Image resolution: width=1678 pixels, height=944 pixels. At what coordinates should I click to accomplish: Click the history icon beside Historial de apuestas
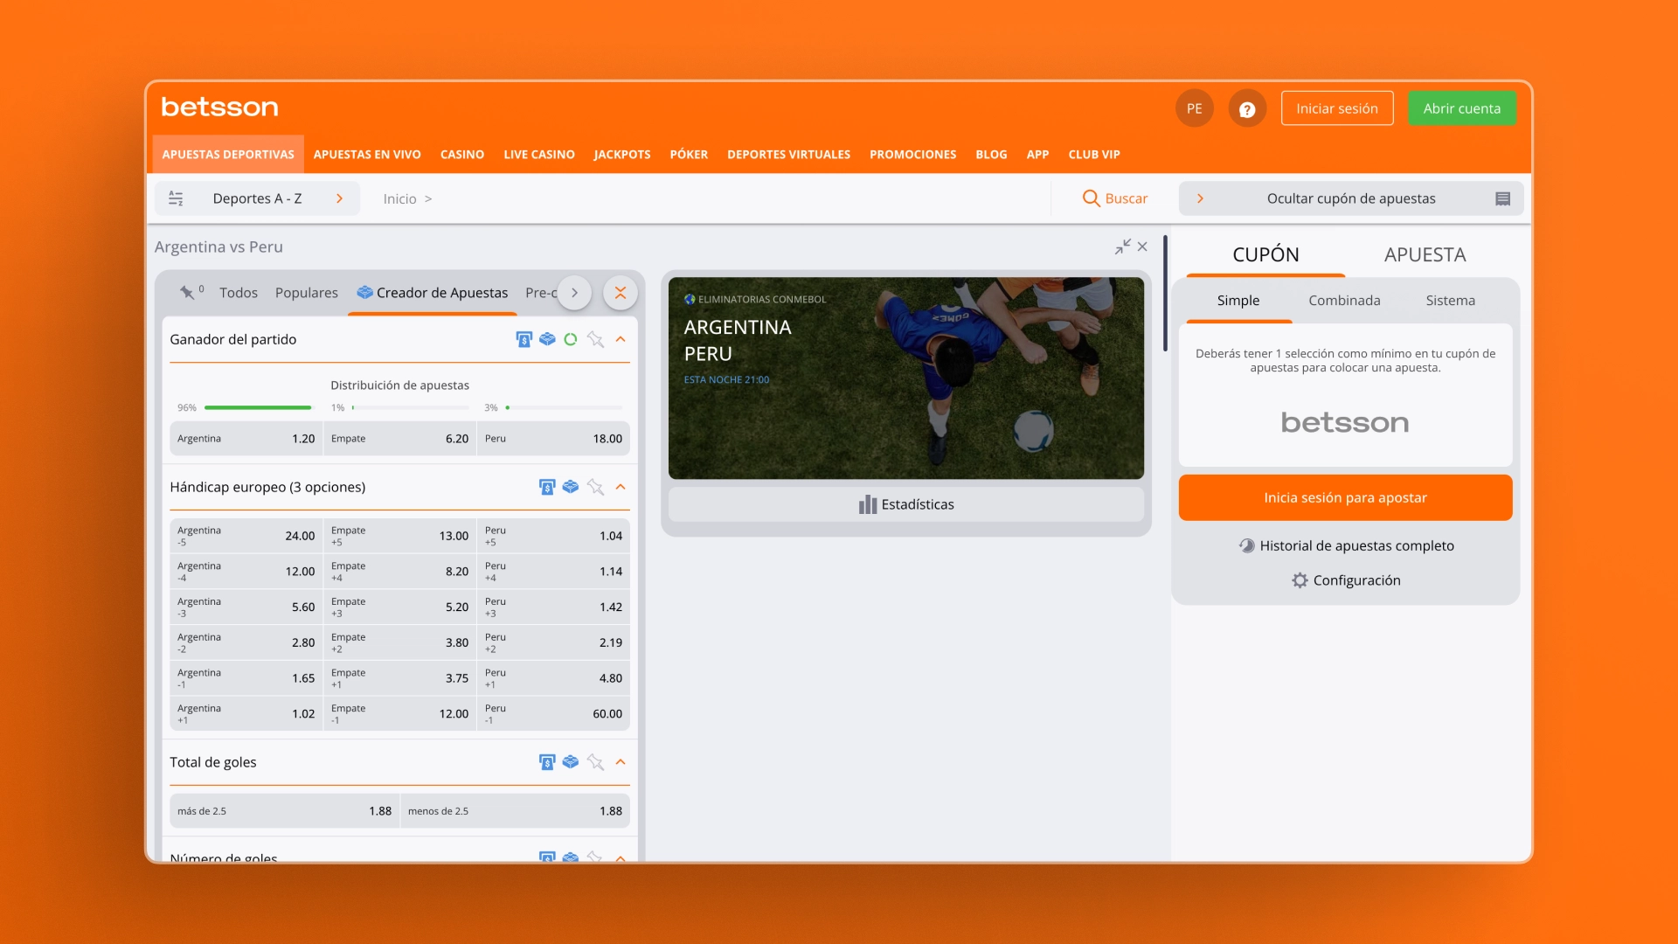coord(1246,545)
